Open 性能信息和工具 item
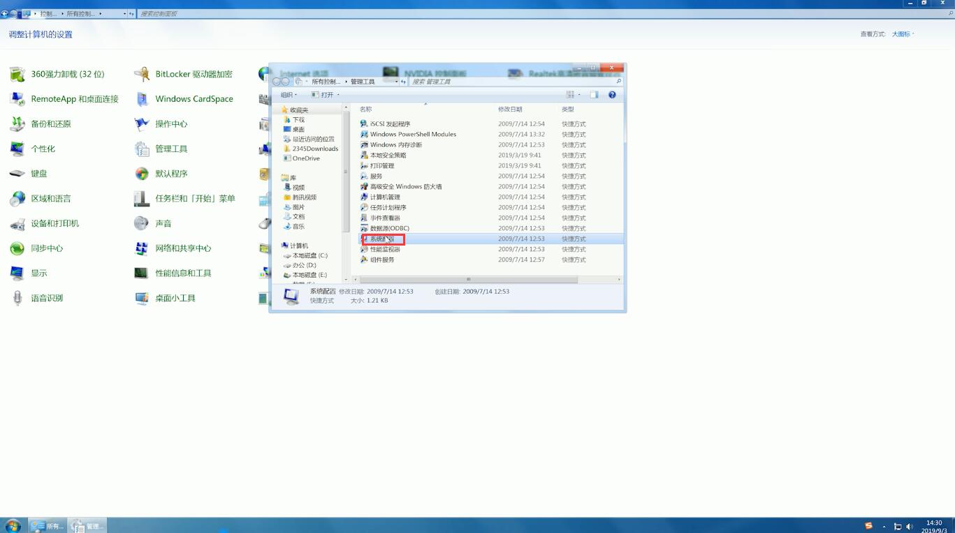This screenshot has width=955, height=533. 173,273
